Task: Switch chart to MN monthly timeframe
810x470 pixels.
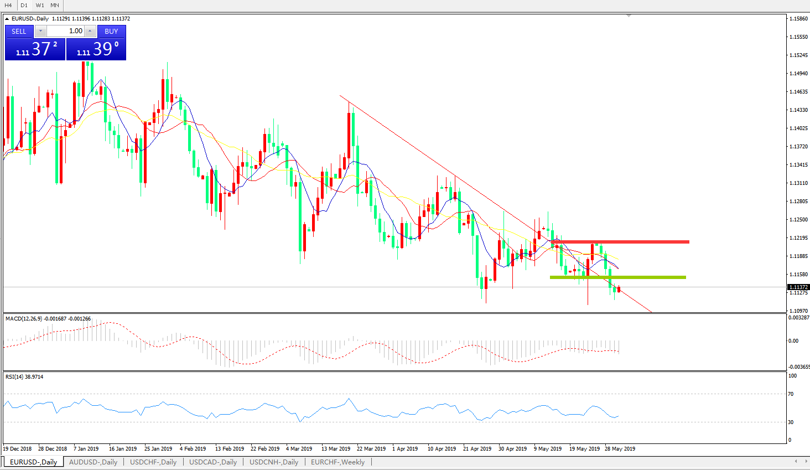Action: point(55,5)
